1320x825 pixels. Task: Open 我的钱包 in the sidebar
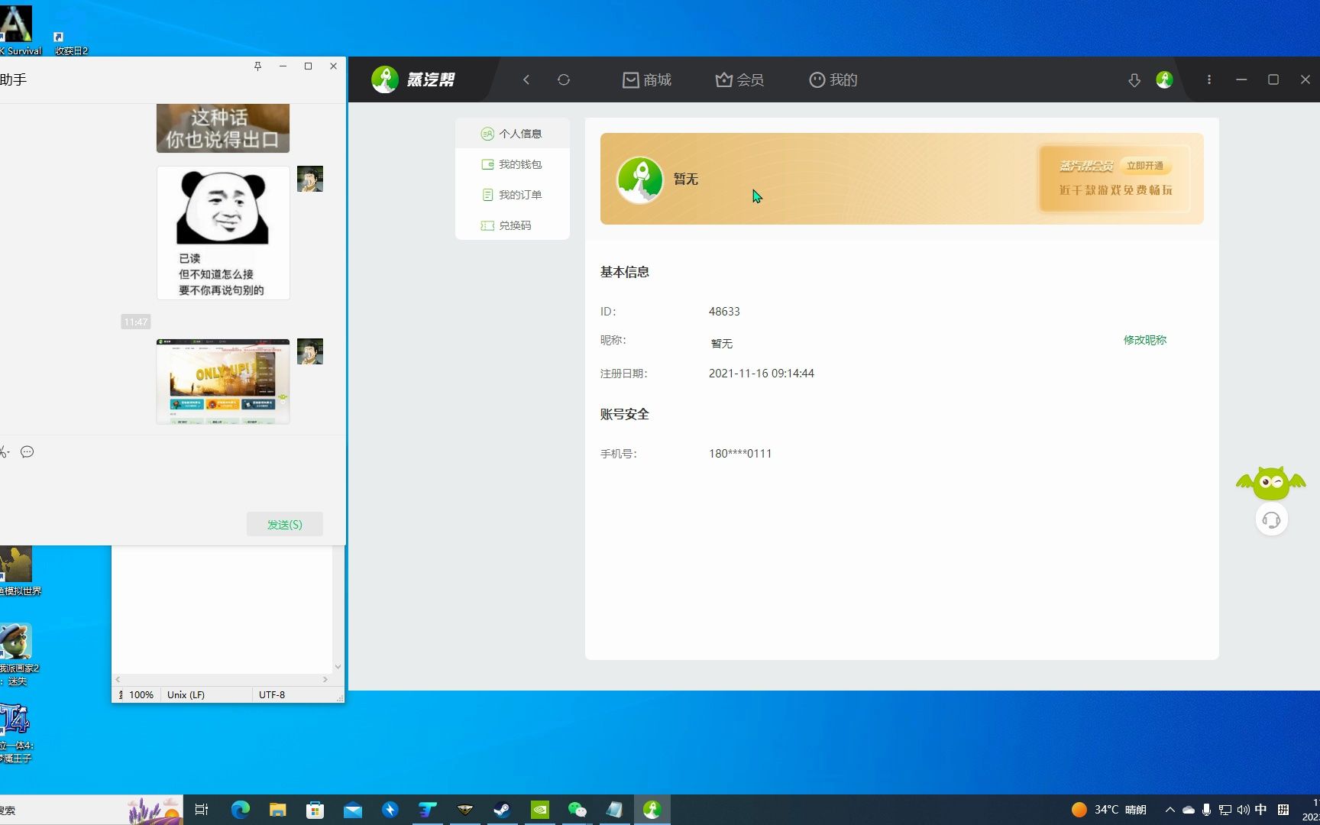coord(512,164)
